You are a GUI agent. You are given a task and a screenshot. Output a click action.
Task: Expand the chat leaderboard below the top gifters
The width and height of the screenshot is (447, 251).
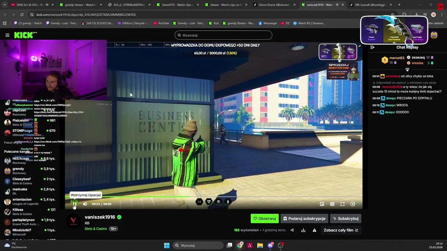coord(407,70)
